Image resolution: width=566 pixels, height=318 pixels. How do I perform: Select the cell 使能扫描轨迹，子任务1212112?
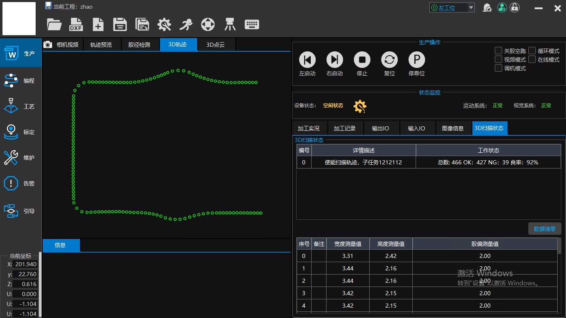point(364,162)
